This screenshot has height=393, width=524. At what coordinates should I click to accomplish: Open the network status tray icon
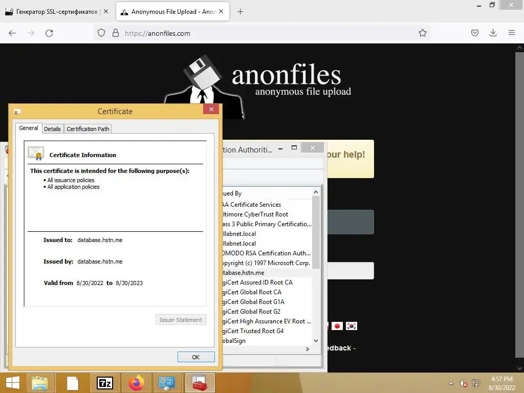[x=476, y=383]
